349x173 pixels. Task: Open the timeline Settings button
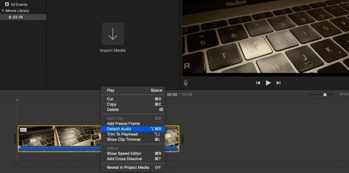(344, 94)
